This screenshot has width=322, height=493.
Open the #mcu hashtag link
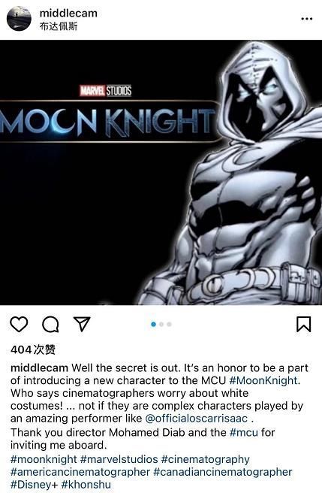point(244,432)
